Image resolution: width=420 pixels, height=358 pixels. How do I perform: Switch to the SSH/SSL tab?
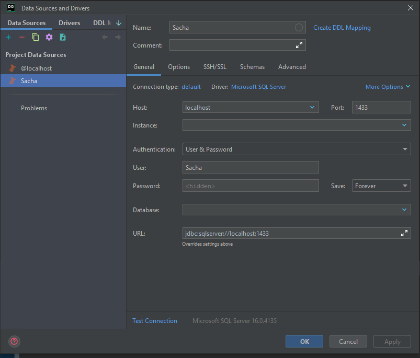pyautogui.click(x=215, y=67)
